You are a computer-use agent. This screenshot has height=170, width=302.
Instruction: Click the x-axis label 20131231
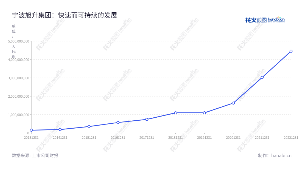tap(31, 138)
